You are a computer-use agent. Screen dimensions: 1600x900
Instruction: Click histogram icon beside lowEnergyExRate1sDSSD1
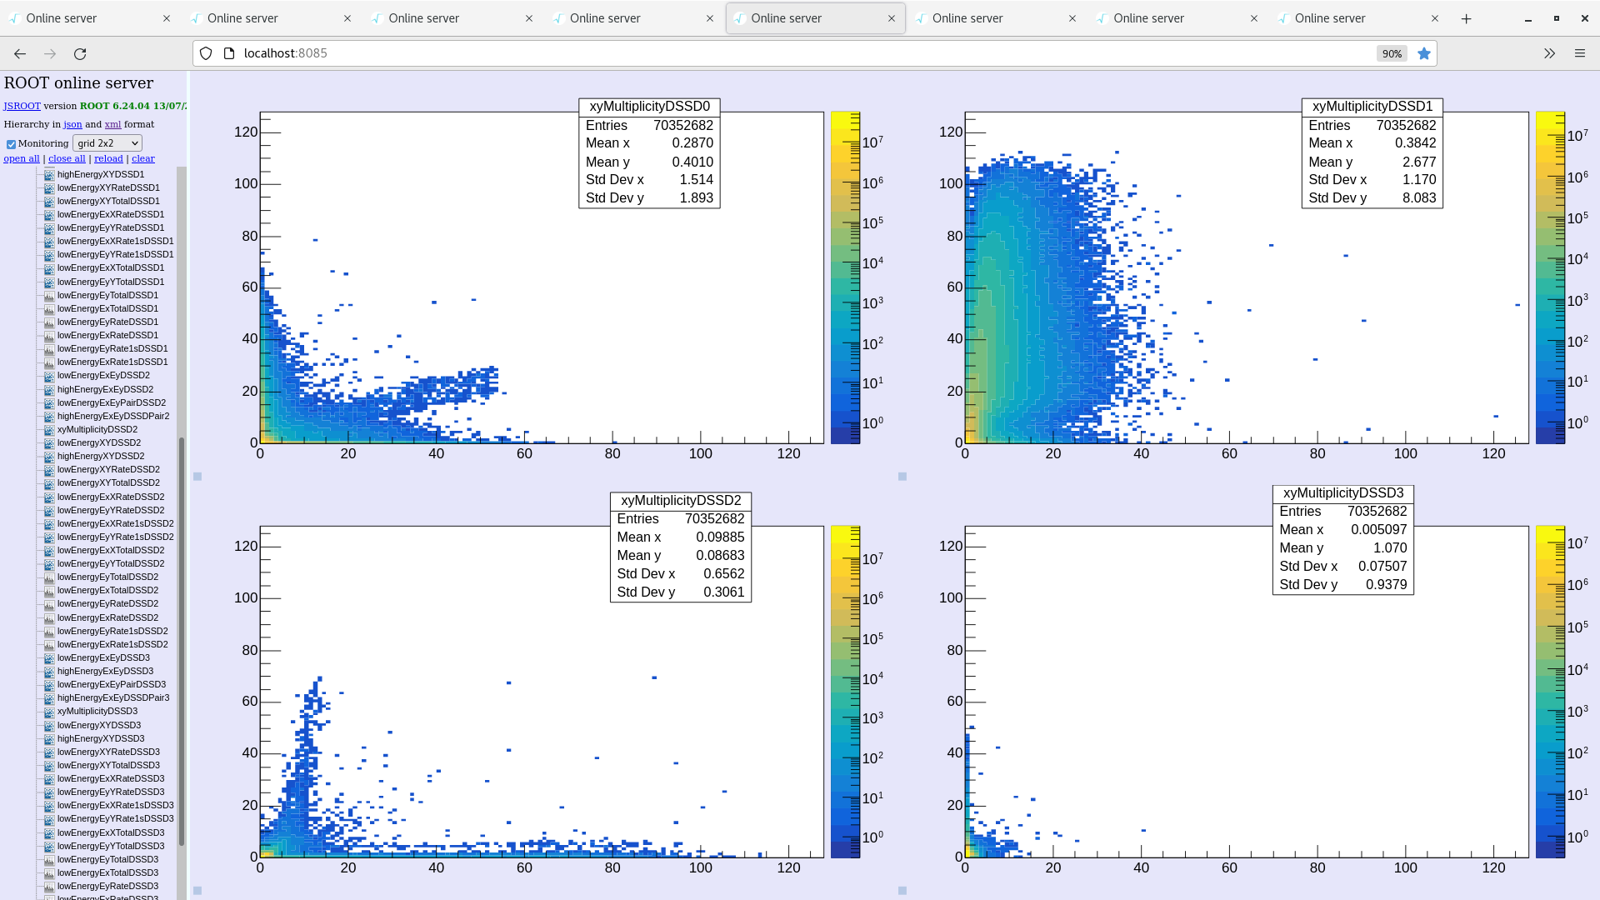click(49, 362)
